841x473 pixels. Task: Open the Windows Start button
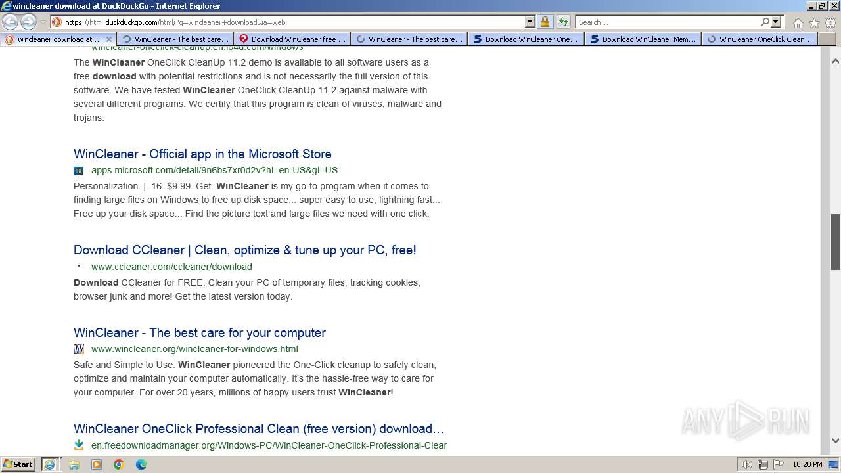coord(18,464)
